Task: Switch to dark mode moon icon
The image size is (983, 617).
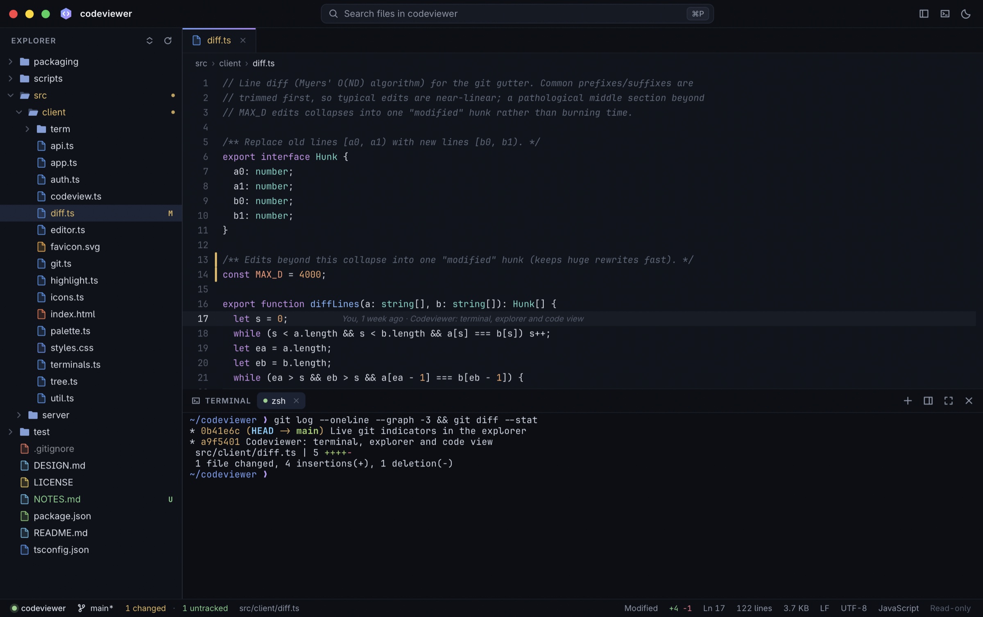Action: point(966,14)
